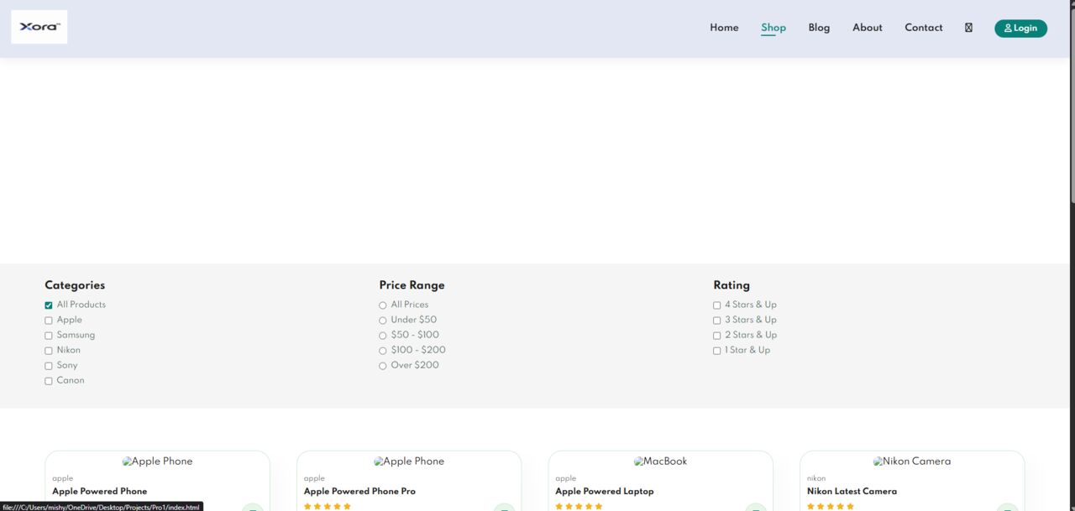This screenshot has height=511, width=1075.
Task: Open the Nikon Latest Camera title
Action: coord(852,492)
